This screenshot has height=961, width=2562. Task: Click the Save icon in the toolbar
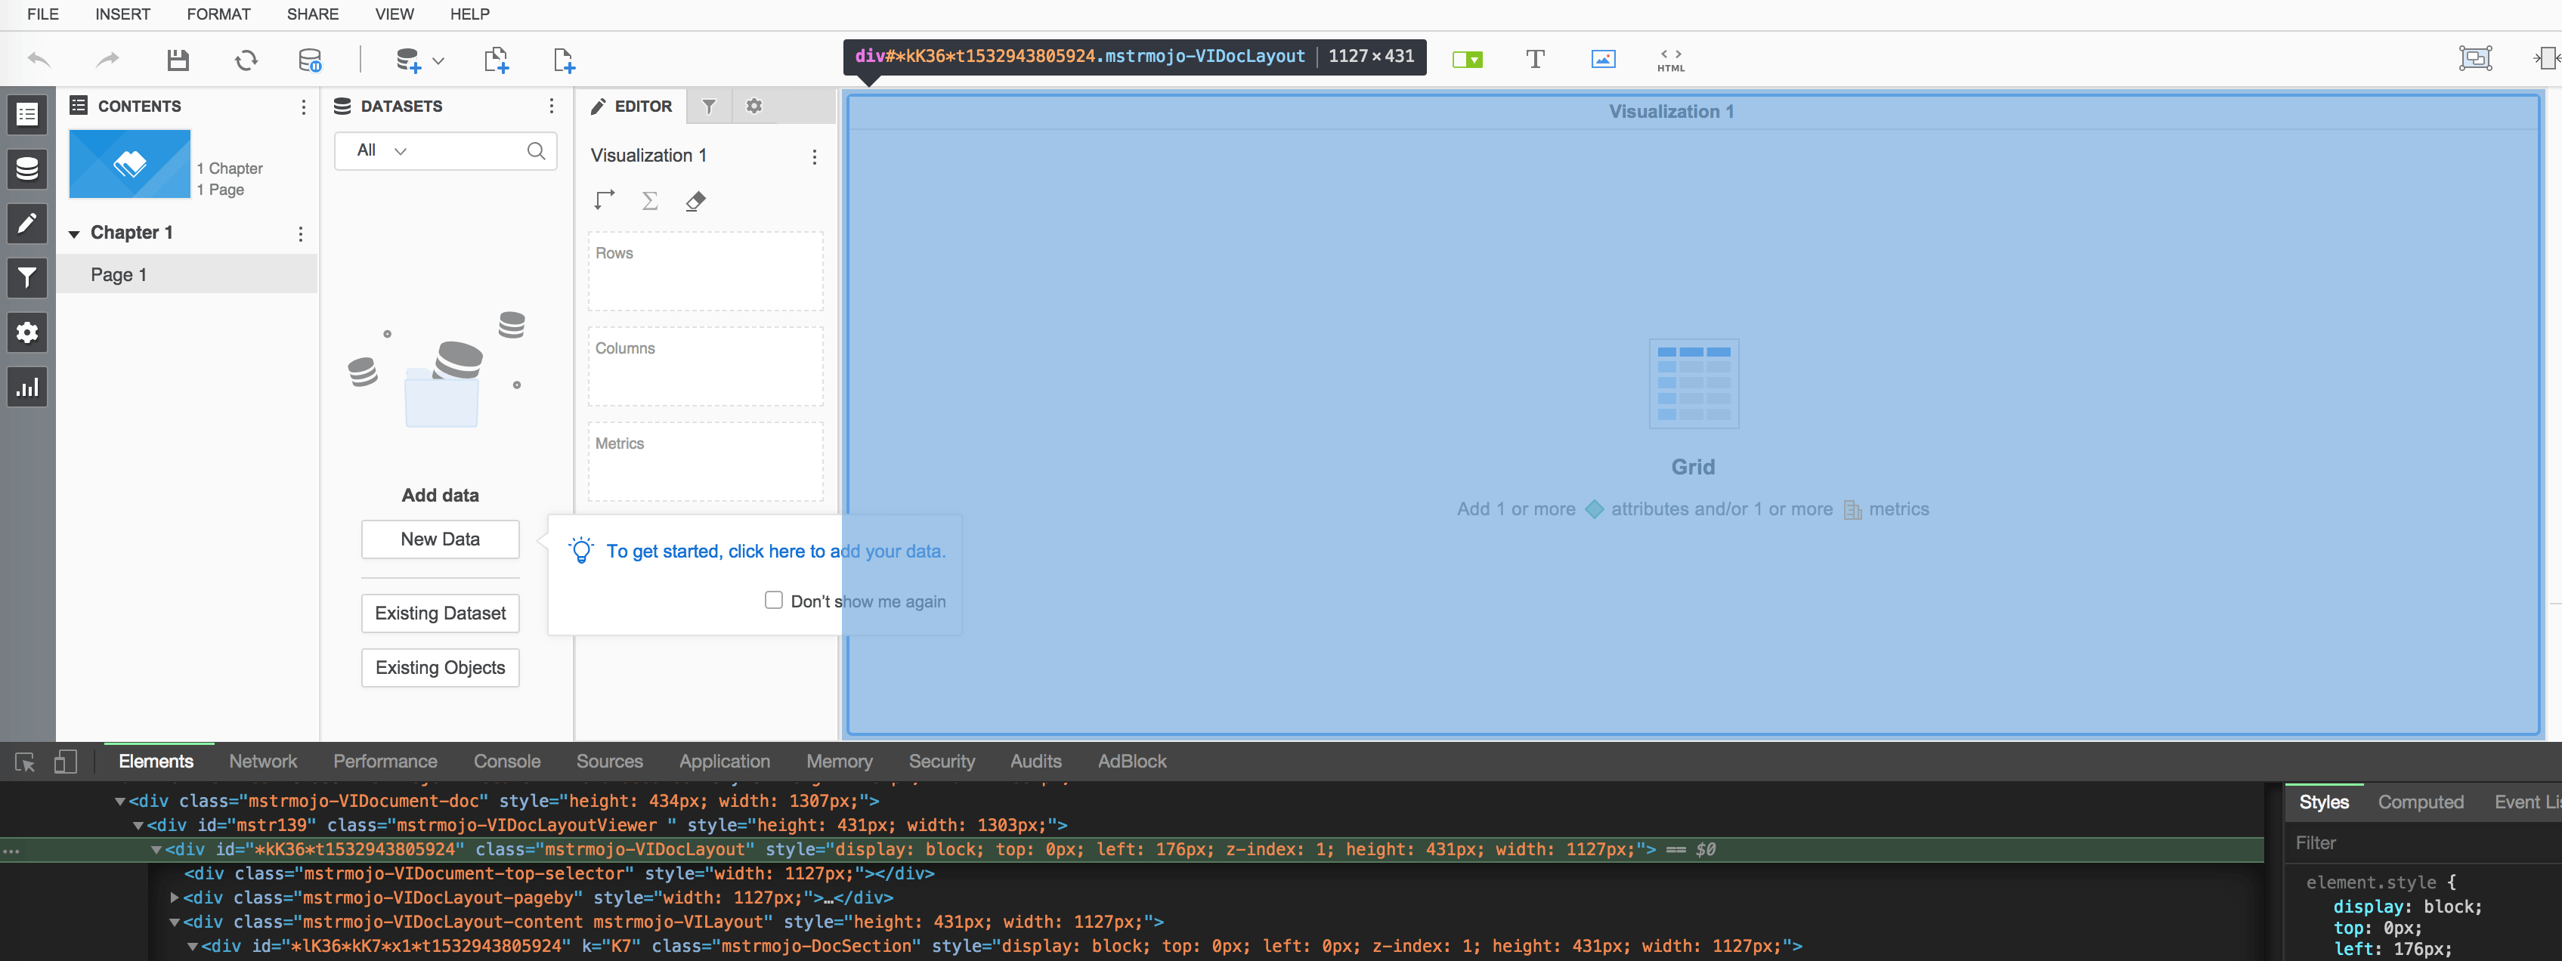click(178, 60)
